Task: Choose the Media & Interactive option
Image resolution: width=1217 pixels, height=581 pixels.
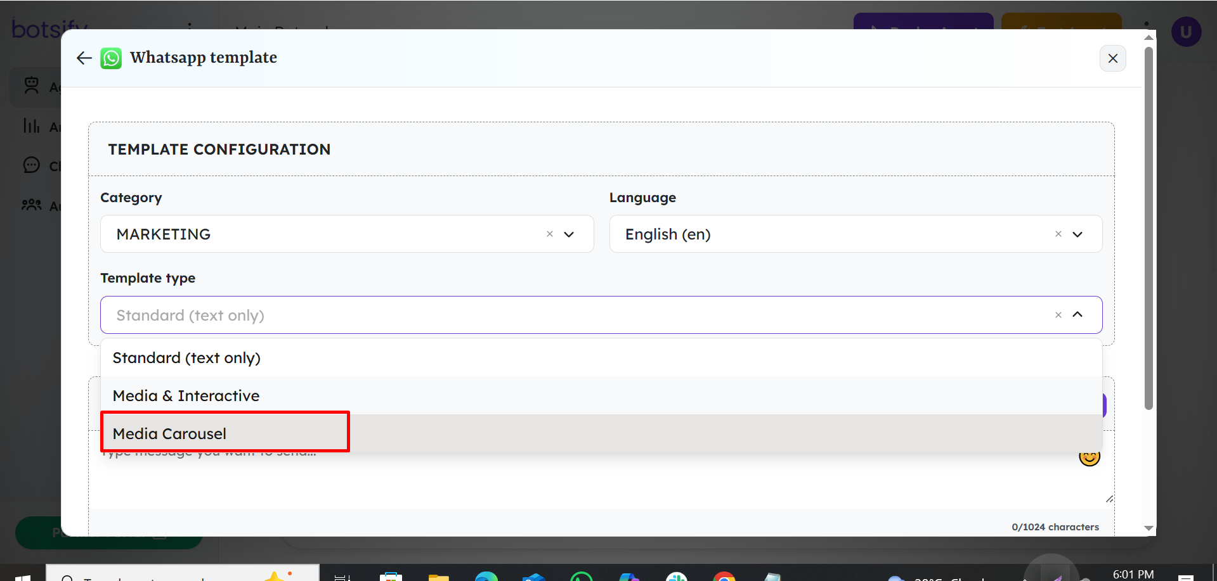Action: pos(601,396)
